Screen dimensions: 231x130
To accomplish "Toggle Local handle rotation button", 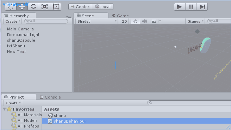I will [102, 7].
